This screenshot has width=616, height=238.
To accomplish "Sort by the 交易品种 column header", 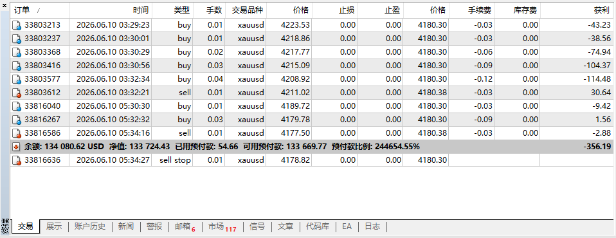I will click(x=246, y=10).
